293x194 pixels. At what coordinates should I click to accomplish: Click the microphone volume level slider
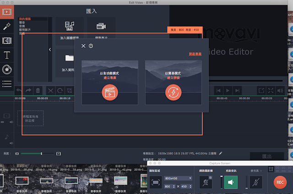pos(247,182)
